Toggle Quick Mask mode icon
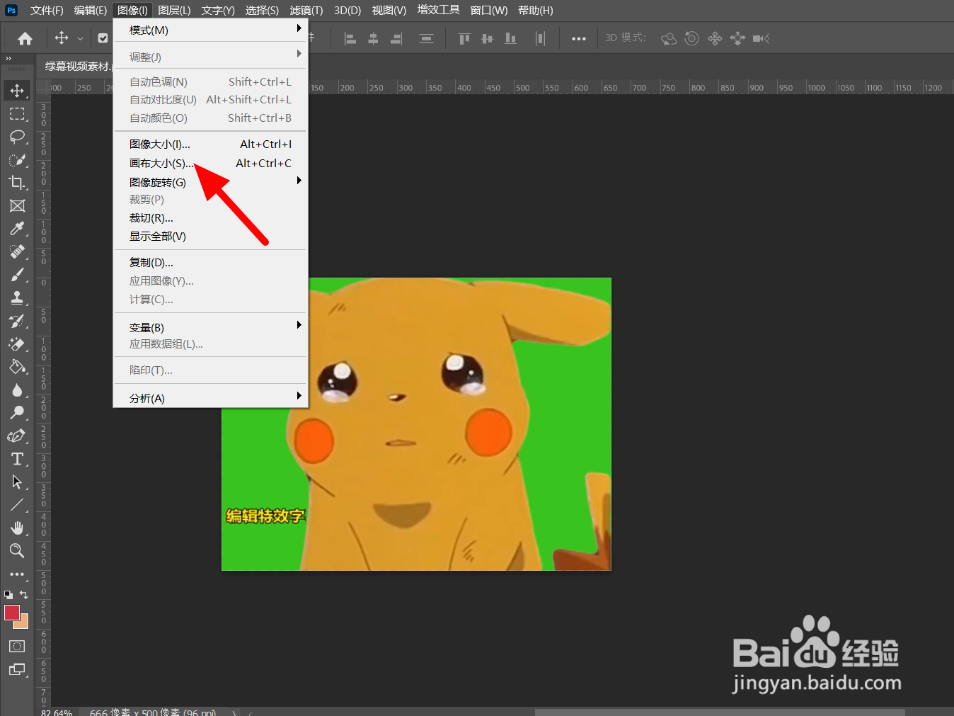 [x=17, y=646]
